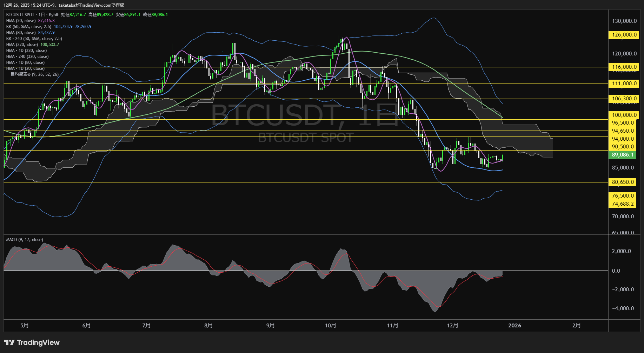Click the Bybit exchange name in the legend

point(54,15)
